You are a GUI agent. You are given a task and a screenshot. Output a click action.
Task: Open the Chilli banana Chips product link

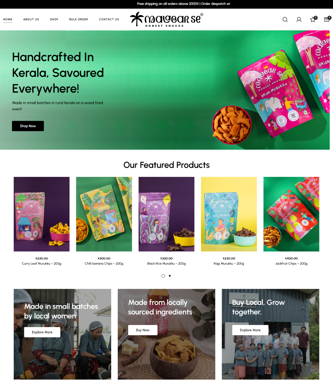pos(104,264)
